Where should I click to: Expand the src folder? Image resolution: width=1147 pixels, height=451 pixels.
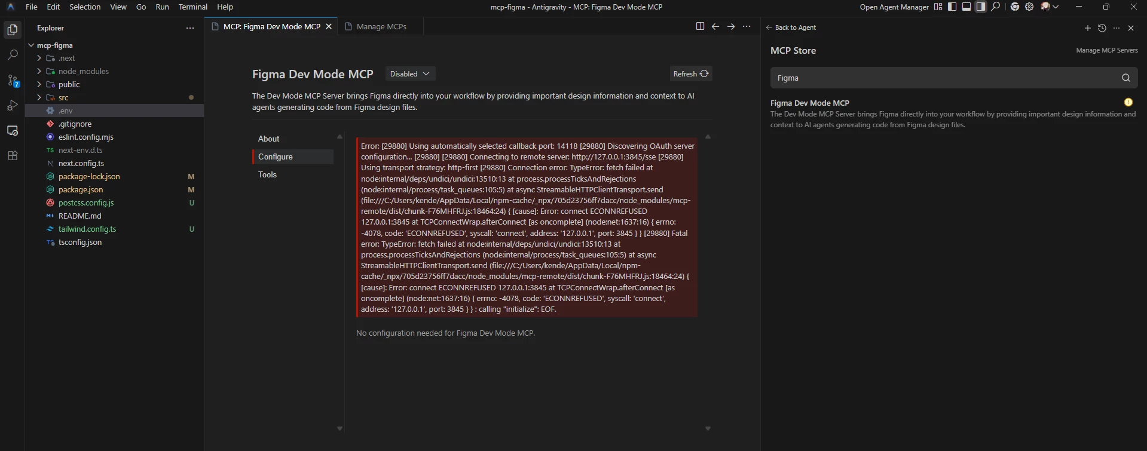point(39,97)
